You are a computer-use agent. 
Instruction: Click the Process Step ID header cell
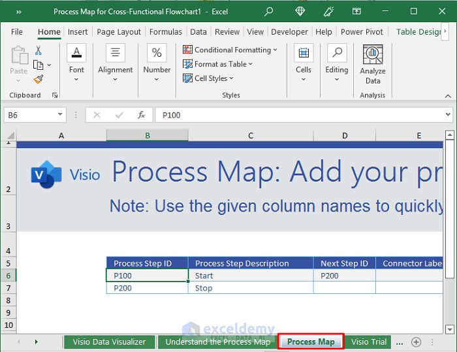pyautogui.click(x=147, y=263)
